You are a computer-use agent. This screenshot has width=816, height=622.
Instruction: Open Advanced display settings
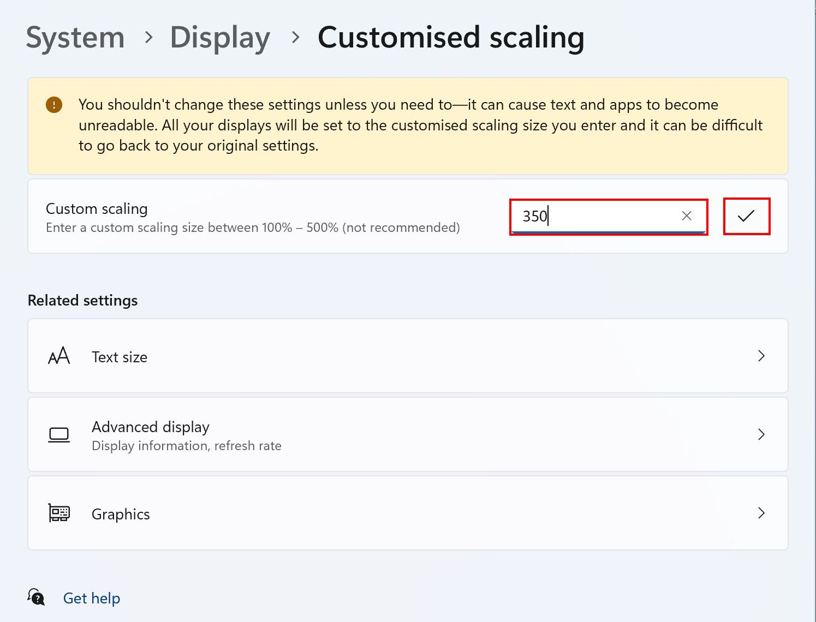point(408,434)
